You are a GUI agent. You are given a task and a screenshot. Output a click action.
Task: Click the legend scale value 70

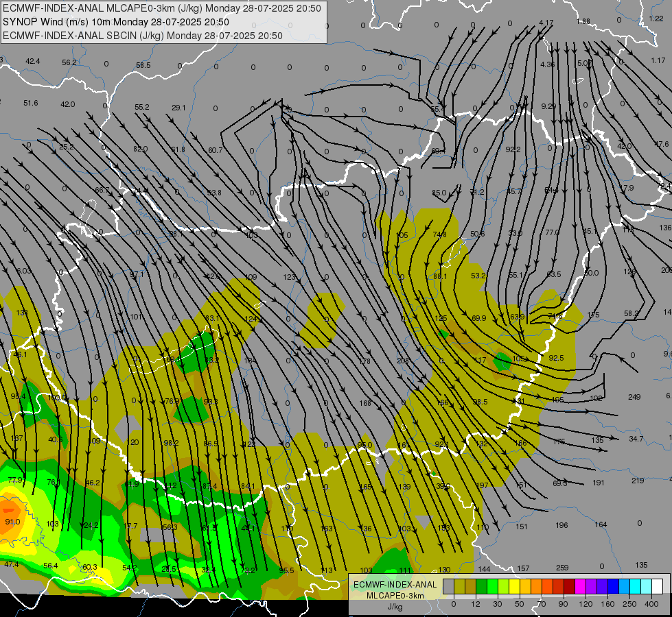(x=542, y=604)
